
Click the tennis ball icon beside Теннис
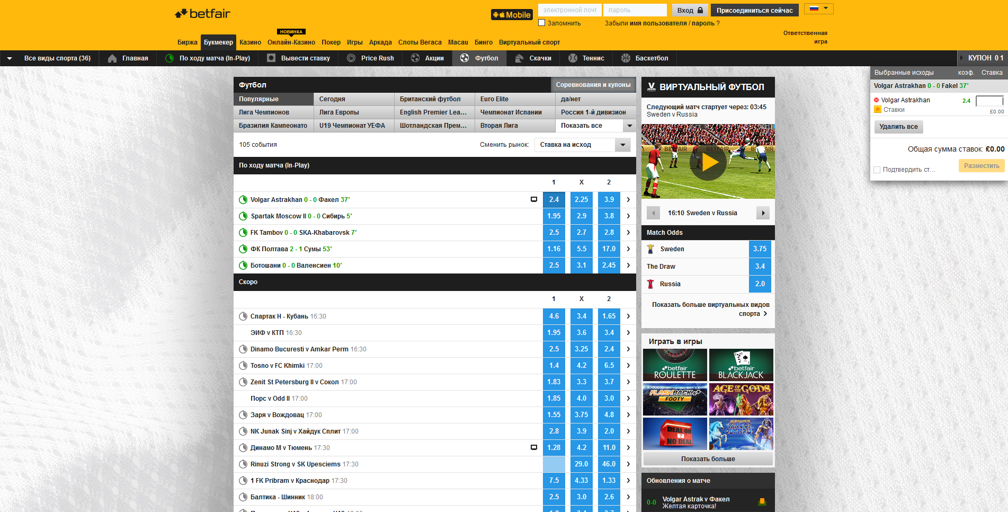pos(573,58)
